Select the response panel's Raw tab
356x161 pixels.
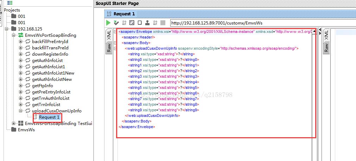[326, 48]
